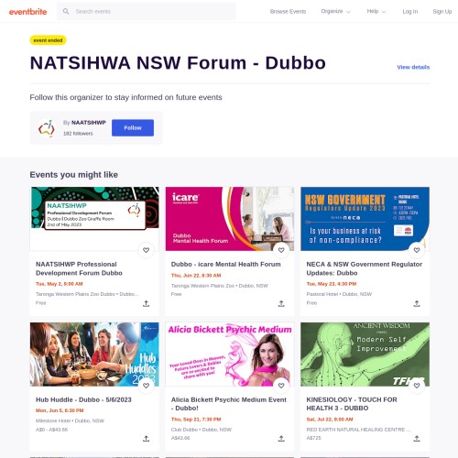Image resolution: width=458 pixels, height=458 pixels.
Task: Open the NSW Government Regulators Update thumbnail
Action: pyautogui.click(x=365, y=219)
